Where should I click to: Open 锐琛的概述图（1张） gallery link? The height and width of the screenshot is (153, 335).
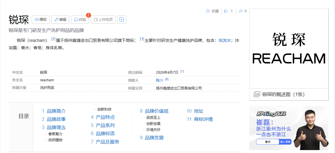pyautogui.click(x=283, y=94)
